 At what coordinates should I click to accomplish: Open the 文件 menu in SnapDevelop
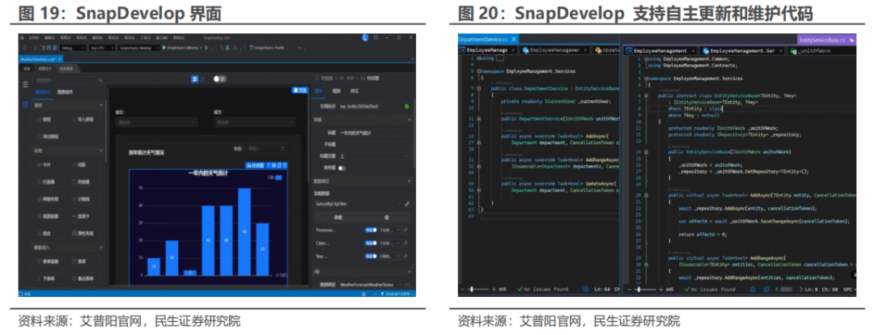tap(33, 38)
